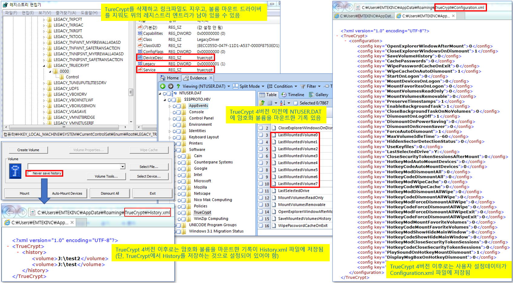The image size is (513, 283).
Task: Tick the tree checkbox beside Console
Action: (179, 112)
